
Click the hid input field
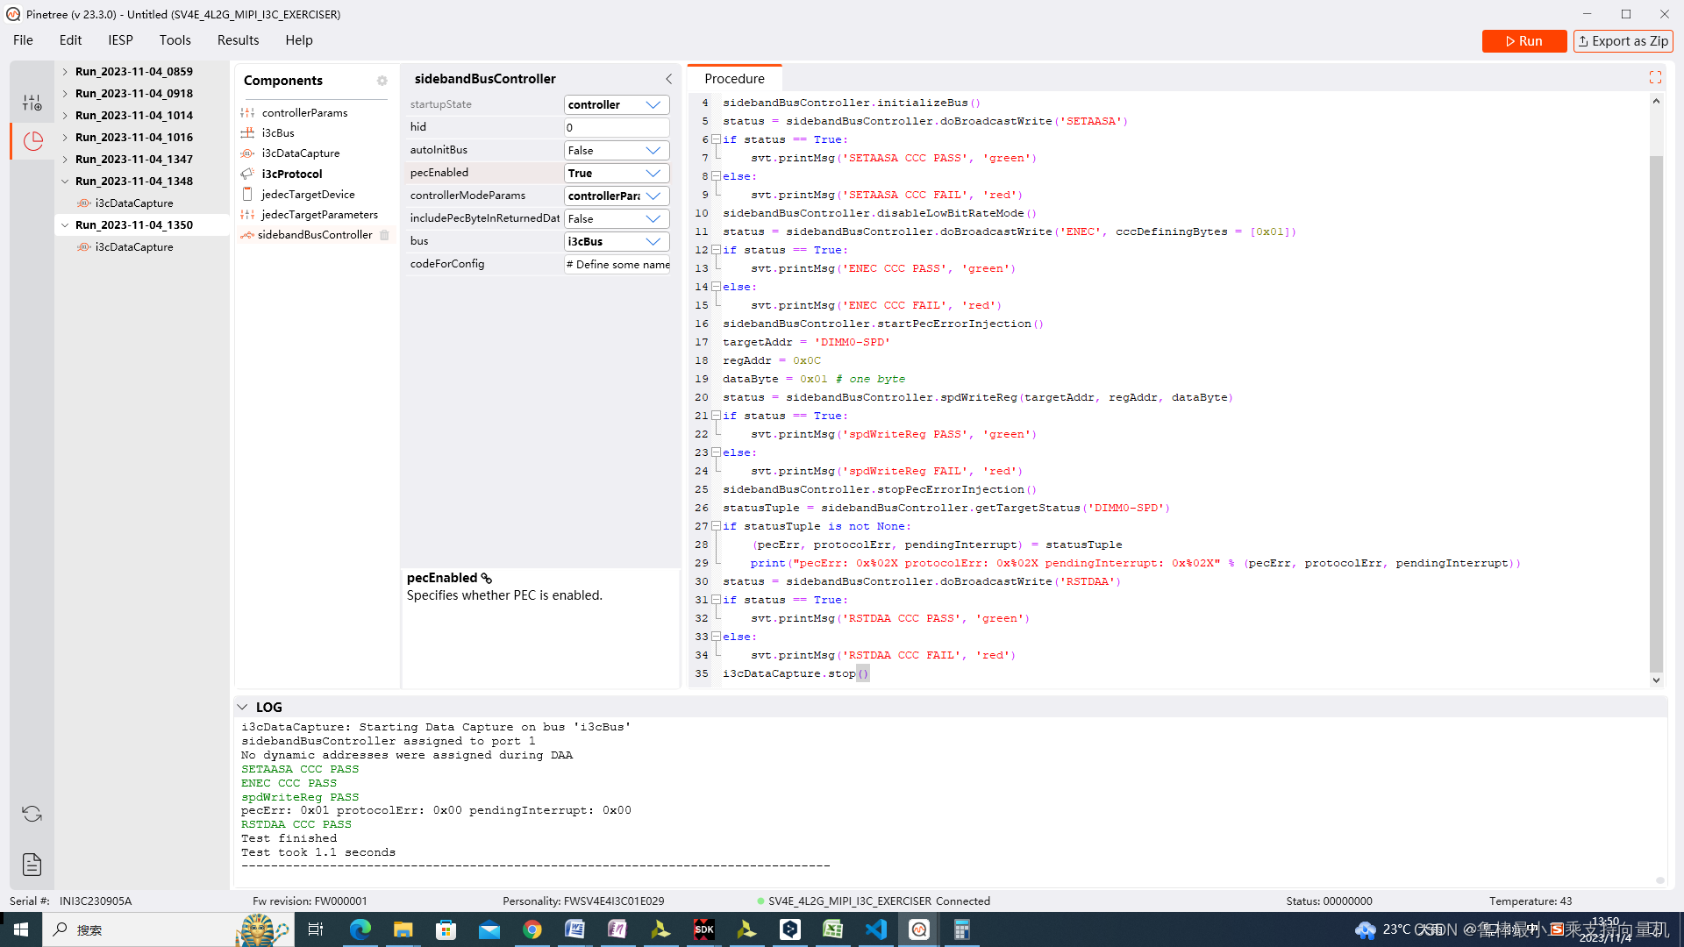click(x=617, y=127)
